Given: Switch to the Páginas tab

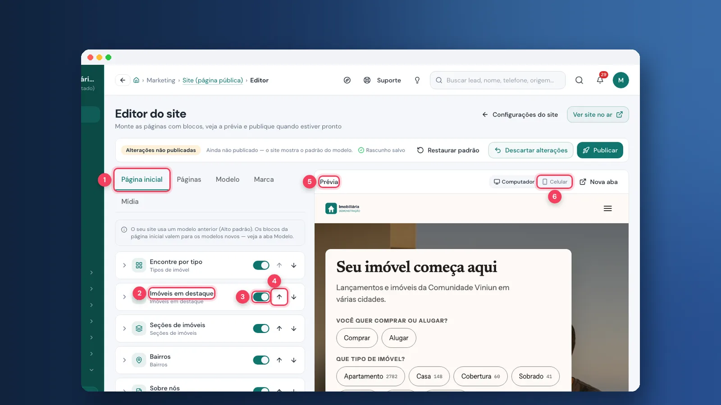Looking at the screenshot, I should pyautogui.click(x=189, y=180).
